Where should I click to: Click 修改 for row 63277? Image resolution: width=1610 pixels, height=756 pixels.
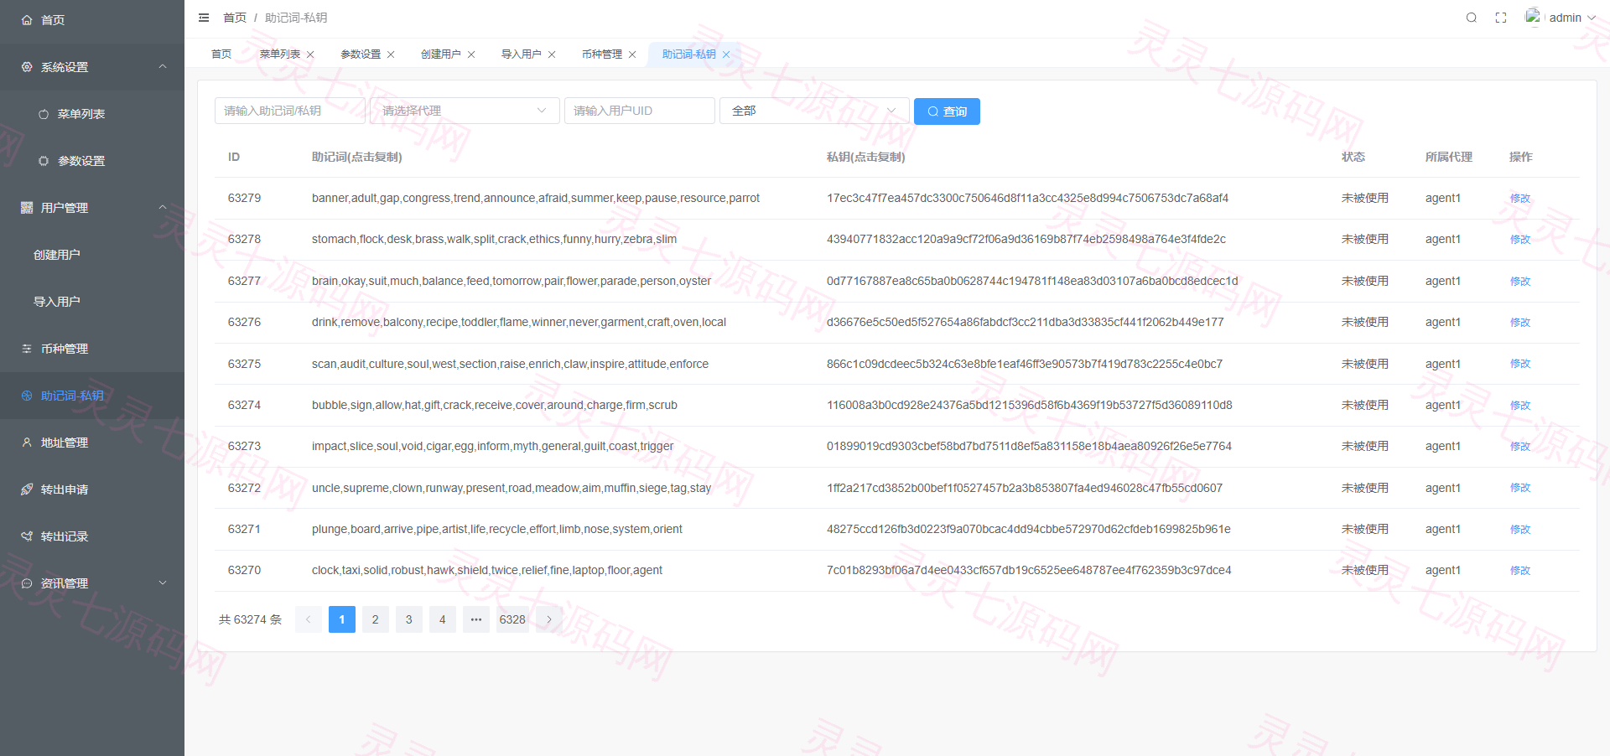(x=1520, y=282)
